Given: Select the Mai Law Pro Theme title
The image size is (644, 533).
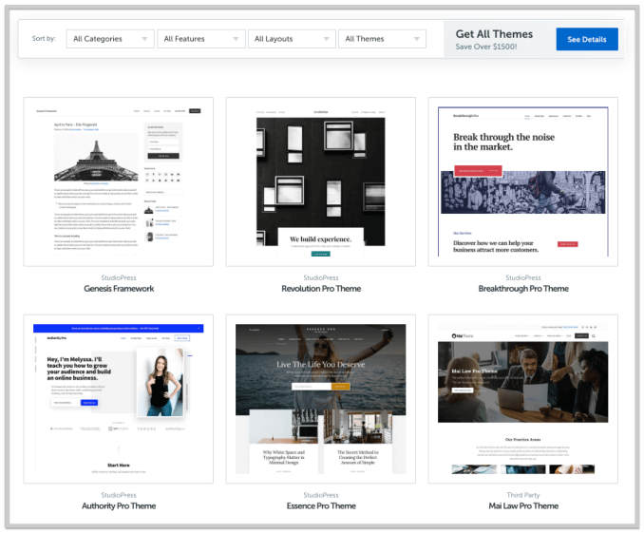Looking at the screenshot, I should 523,506.
